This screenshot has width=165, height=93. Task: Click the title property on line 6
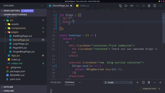(67, 22)
